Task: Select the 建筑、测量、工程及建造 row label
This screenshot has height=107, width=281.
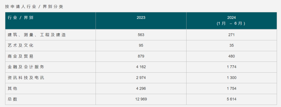Action: [x=37, y=35]
